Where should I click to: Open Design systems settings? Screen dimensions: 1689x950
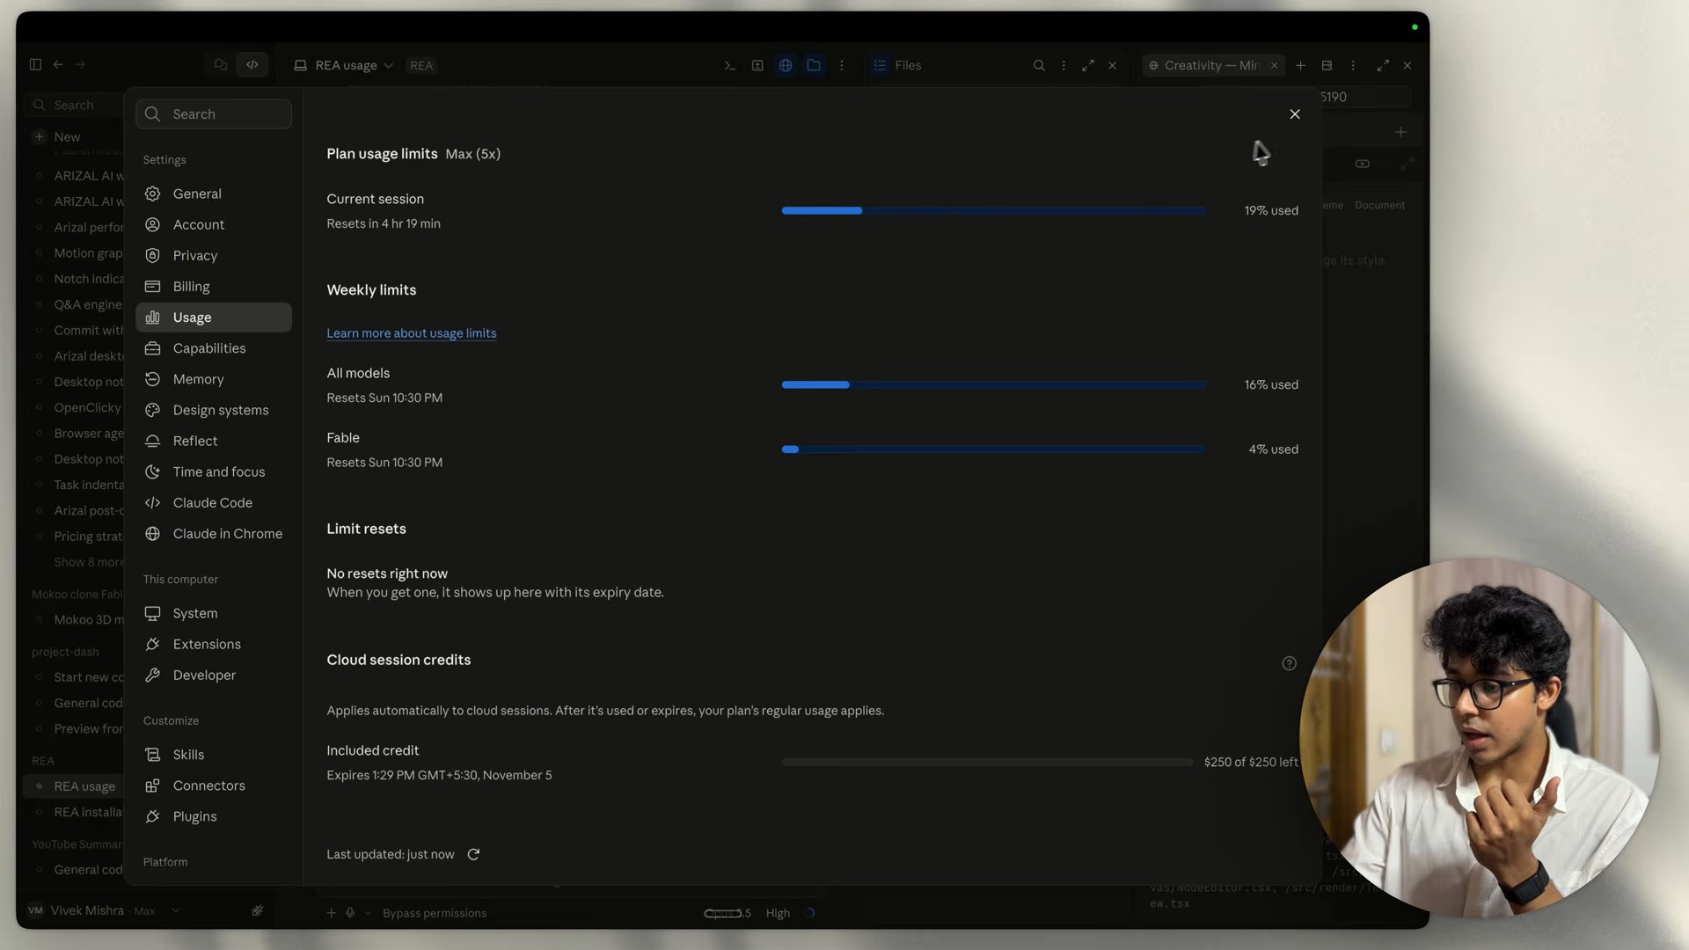213,410
